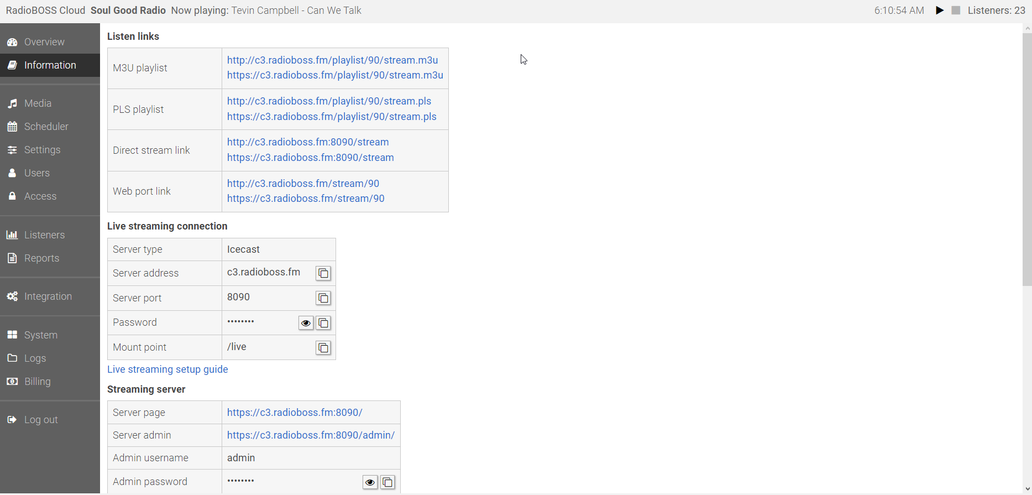Open the https direct stream link
Screen dimensions: 1032x495
click(311, 158)
